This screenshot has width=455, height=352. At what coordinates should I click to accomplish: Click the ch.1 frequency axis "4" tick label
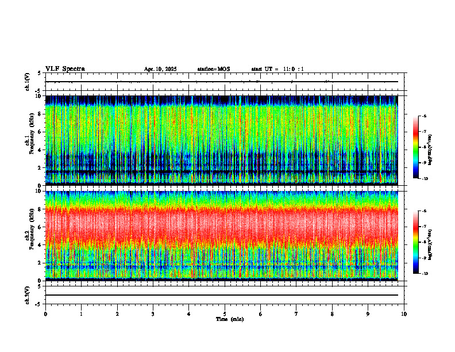tap(40, 150)
